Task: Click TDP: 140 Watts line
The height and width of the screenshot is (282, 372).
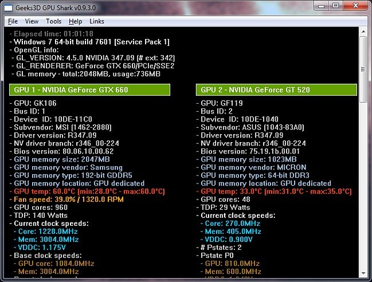Action: point(38,216)
